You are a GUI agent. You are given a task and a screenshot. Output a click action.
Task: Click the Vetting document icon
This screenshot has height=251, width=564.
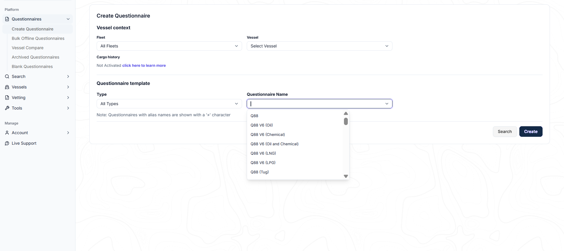(7, 98)
